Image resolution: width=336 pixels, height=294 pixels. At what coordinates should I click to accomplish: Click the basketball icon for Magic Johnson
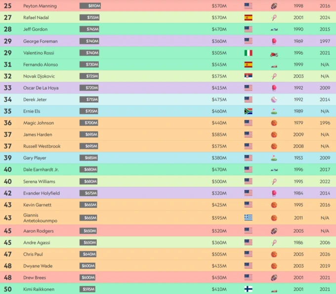[x=274, y=123]
